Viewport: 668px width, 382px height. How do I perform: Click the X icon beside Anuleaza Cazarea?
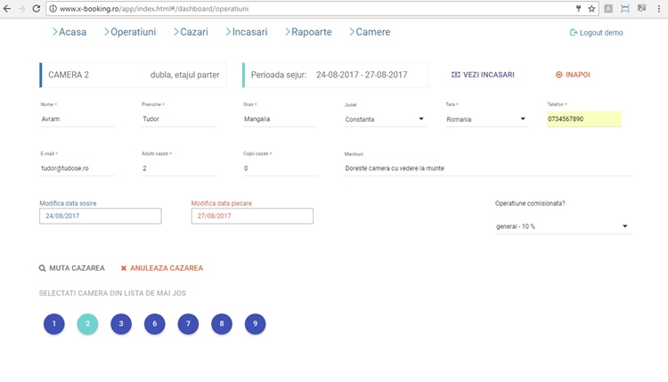124,268
